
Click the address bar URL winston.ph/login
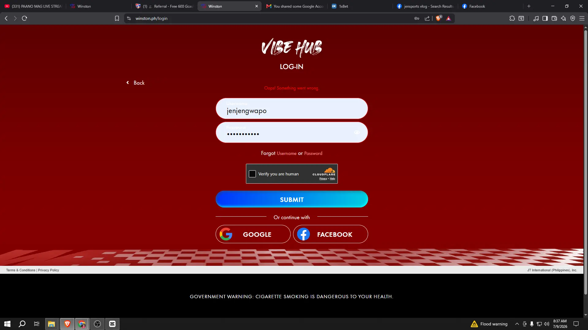coord(152,18)
